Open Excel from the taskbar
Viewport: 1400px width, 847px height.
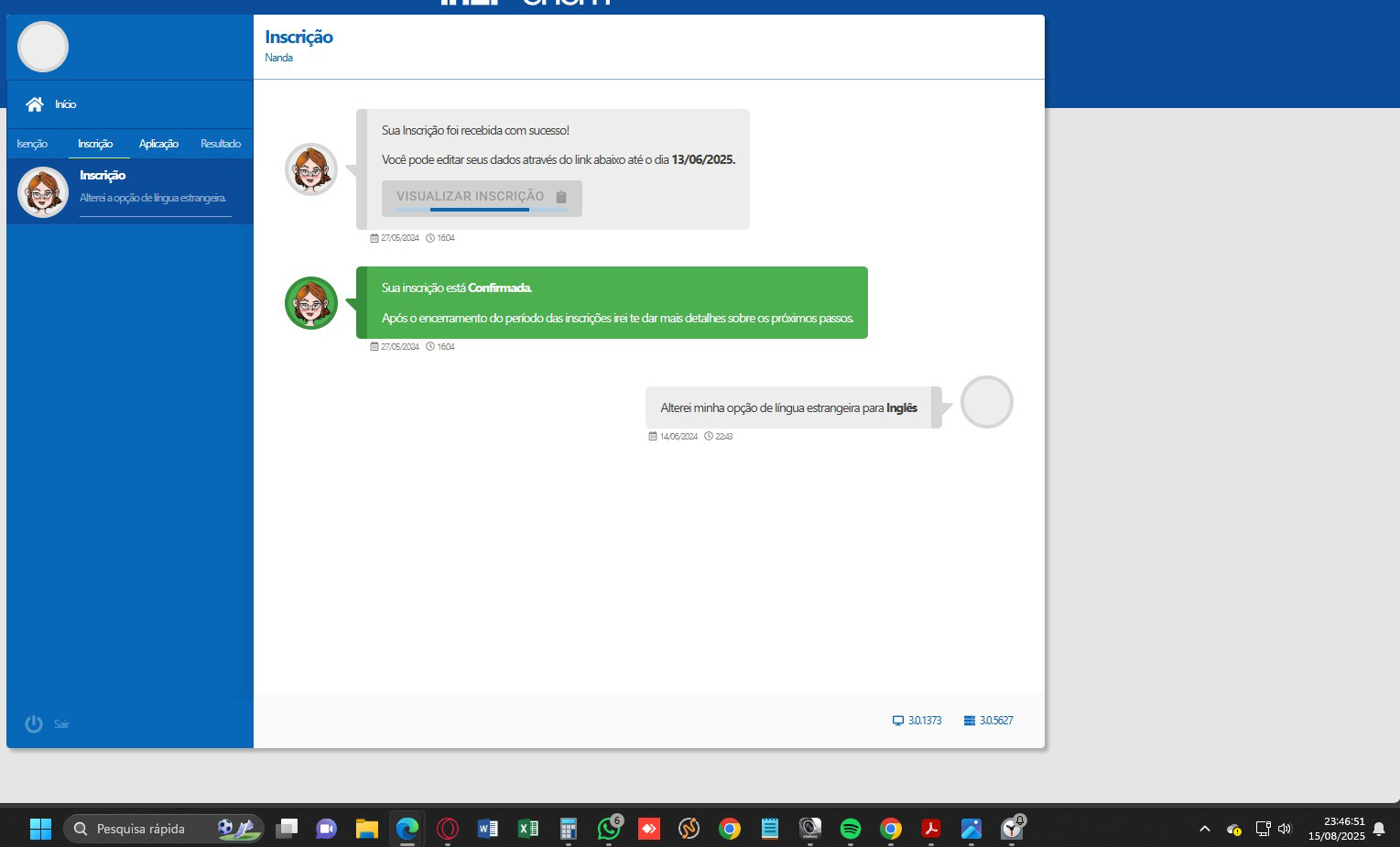coord(528,829)
